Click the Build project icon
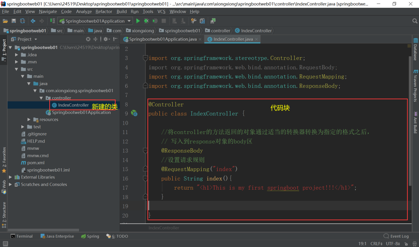This screenshot has height=247, width=419. point(53,21)
